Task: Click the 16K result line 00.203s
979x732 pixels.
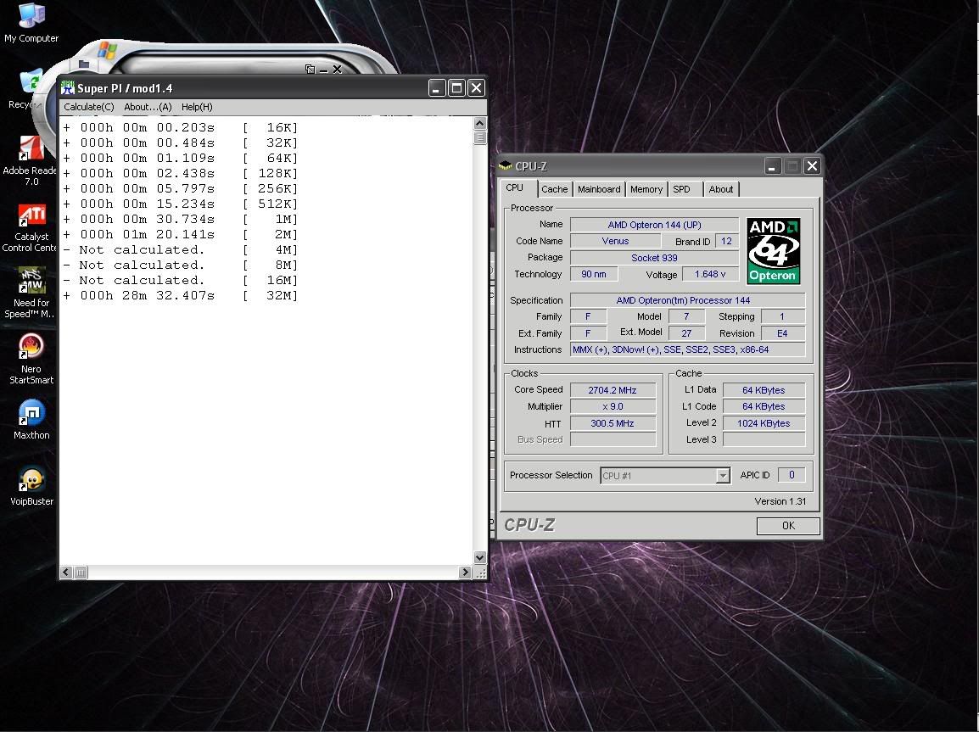Action: 181,127
